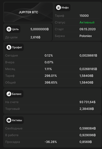Click the Сегодня profit 0.12% value
The height and width of the screenshot is (149, 102).
pos(49,56)
